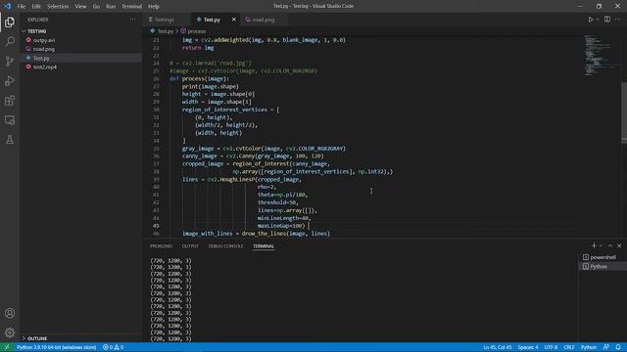627x352 pixels.
Task: Open the Extensions view
Action: [x=10, y=101]
